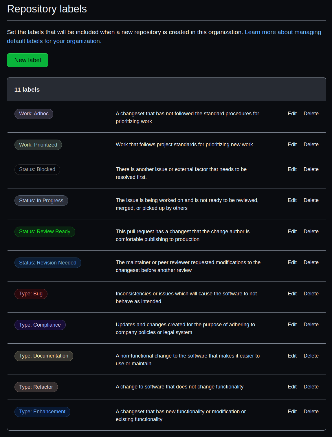Select the Work: Adhoc label pill
Viewport: 332px width, 437px height.
[34, 114]
